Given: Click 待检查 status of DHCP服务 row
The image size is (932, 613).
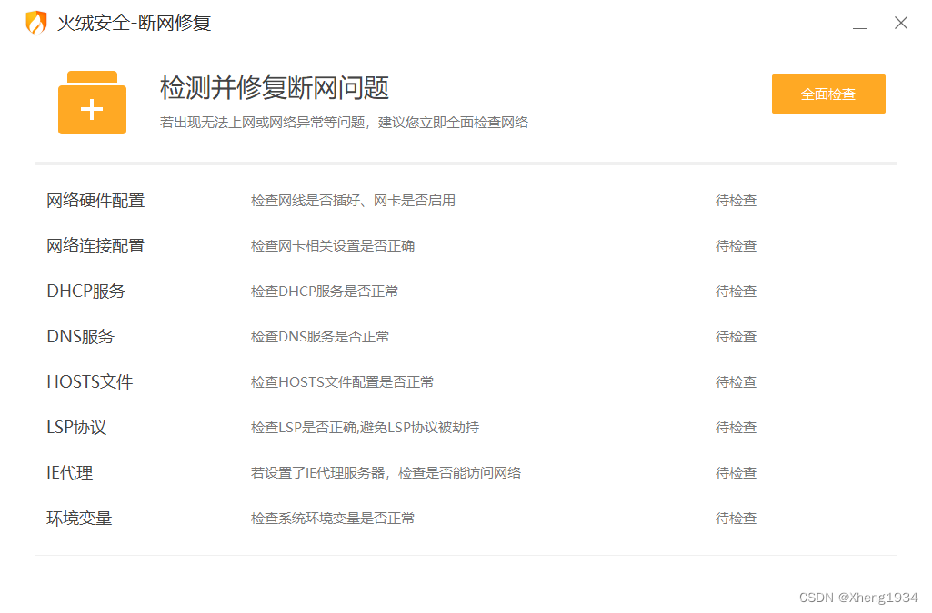Looking at the screenshot, I should (736, 292).
